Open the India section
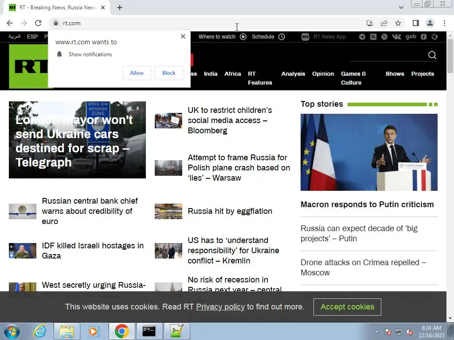Viewport: 454px width, 340px height. [211, 74]
